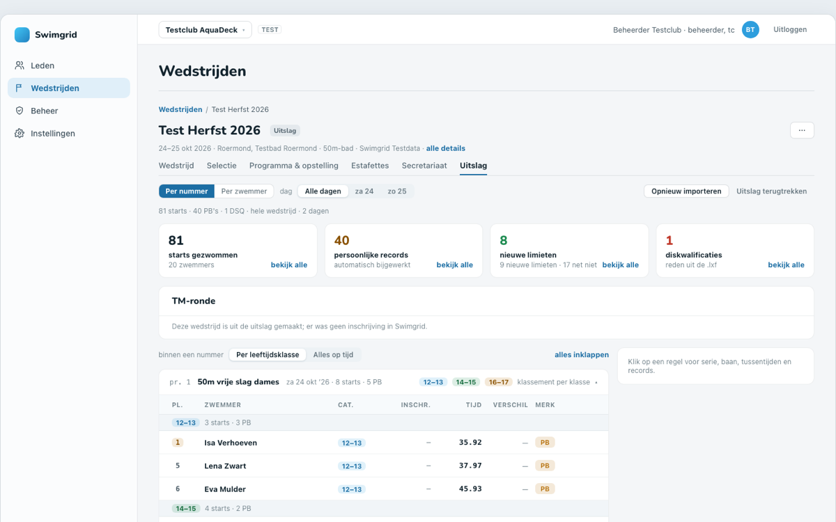Screen dimensions: 836x522
Task: Open the Uitslag tab
Action: pyautogui.click(x=474, y=166)
